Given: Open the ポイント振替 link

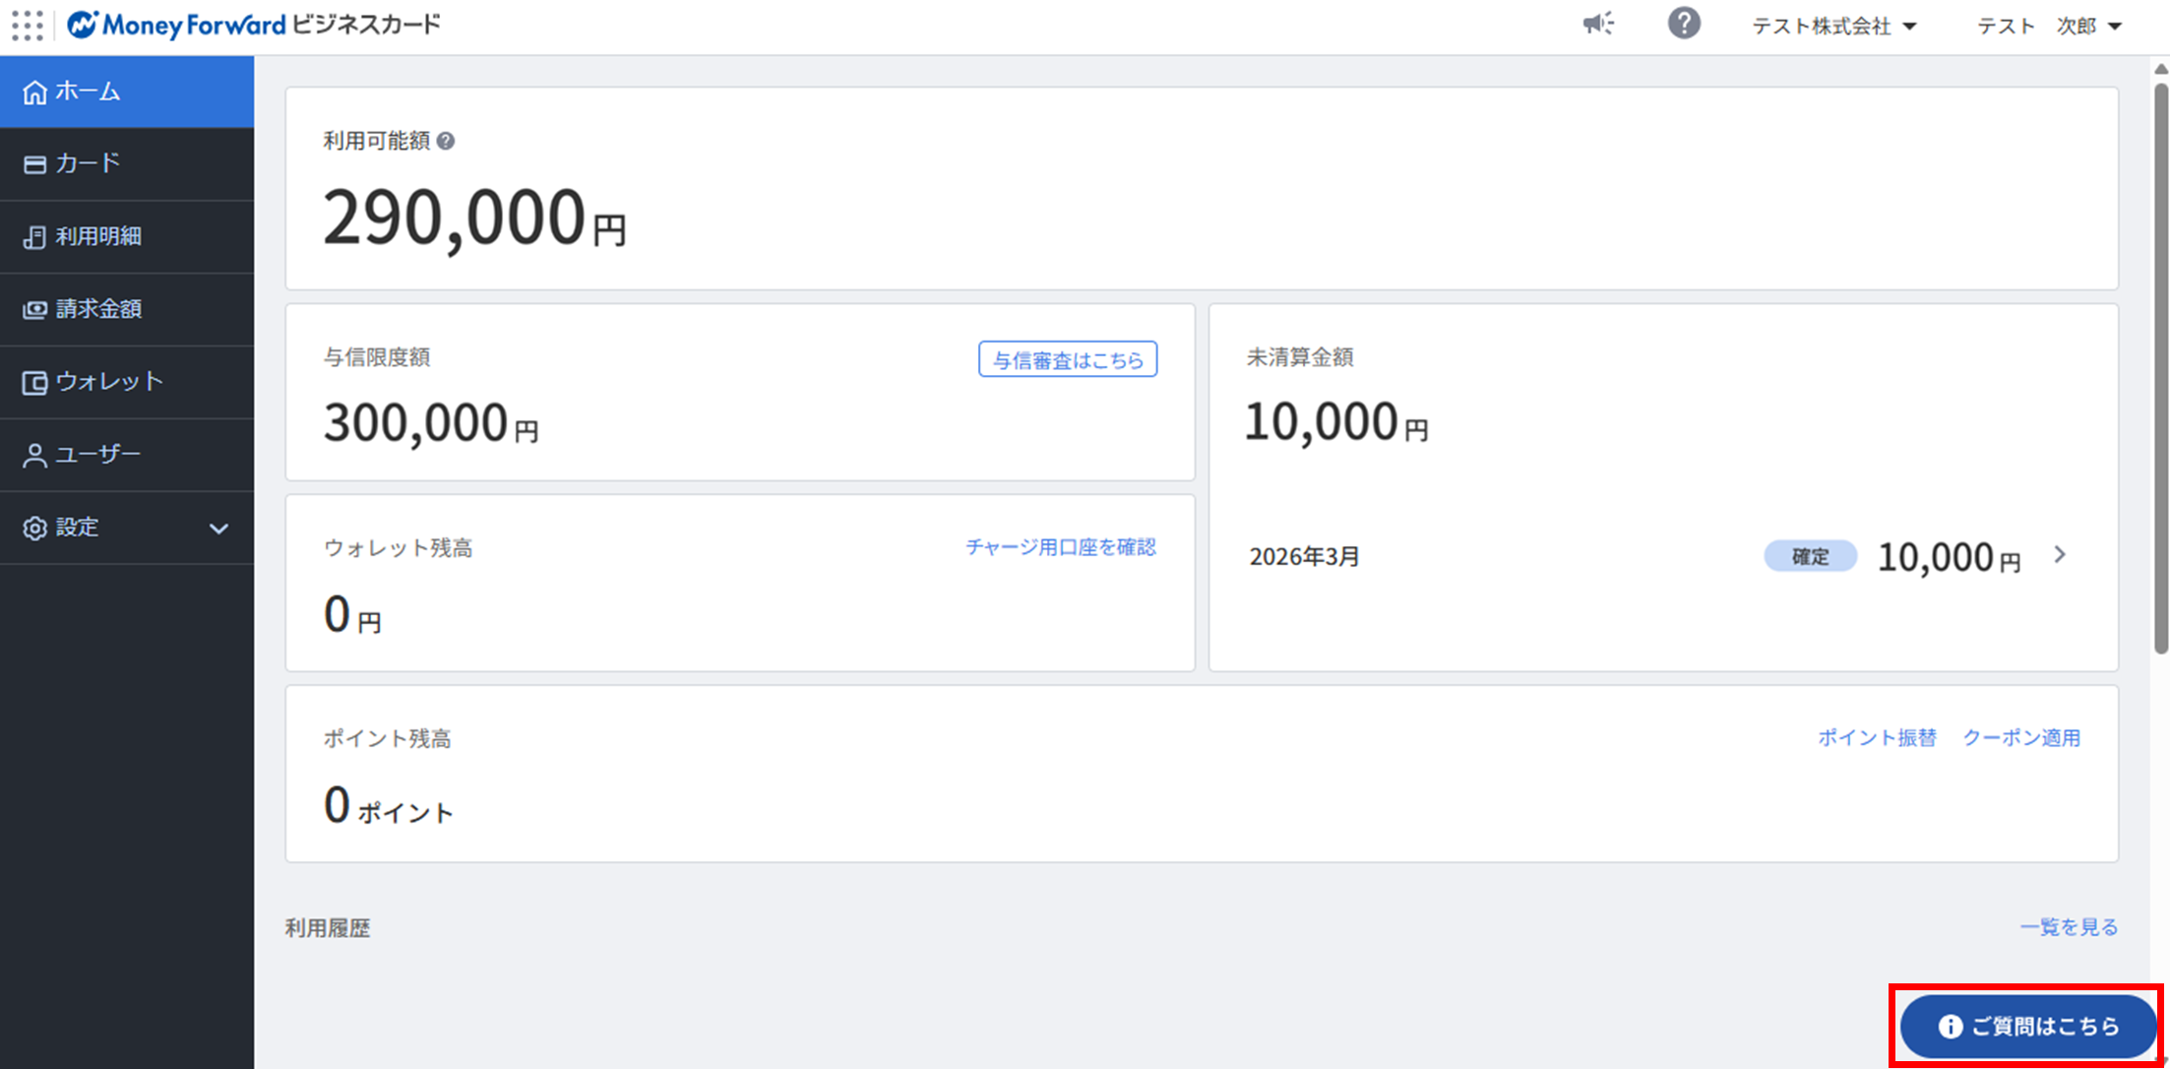Looking at the screenshot, I should click(1876, 738).
